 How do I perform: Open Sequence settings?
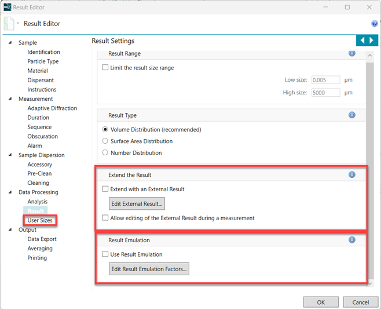(x=39, y=127)
